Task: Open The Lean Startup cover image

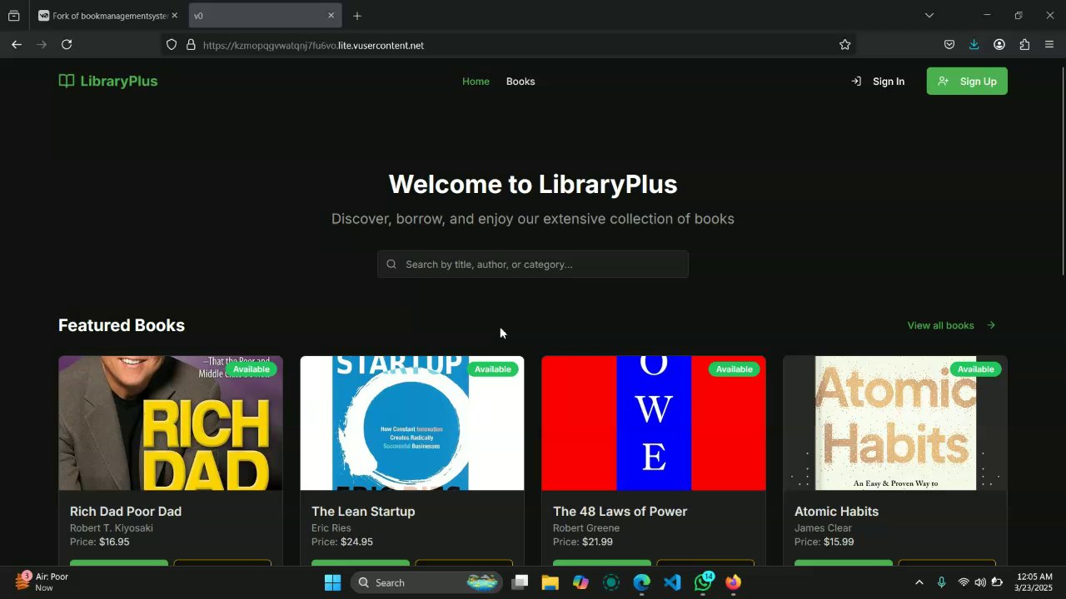Action: pos(412,423)
